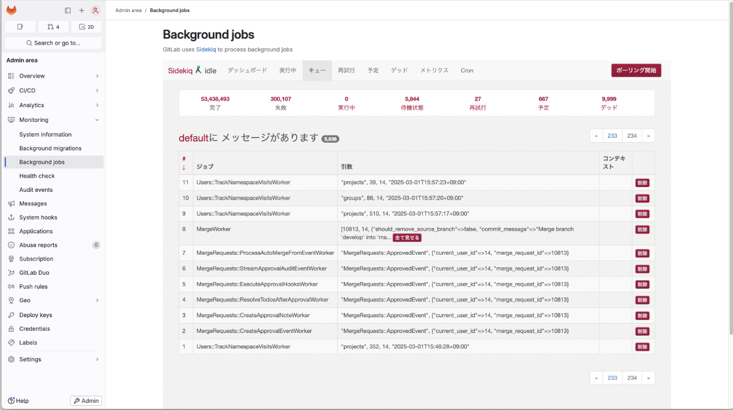Viewport: 733px width, 410px height.
Task: Click the Help question mark icon
Action: (x=11, y=401)
